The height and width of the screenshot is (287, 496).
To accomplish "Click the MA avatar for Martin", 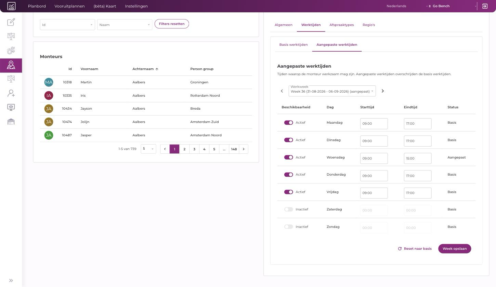I will tap(49, 82).
